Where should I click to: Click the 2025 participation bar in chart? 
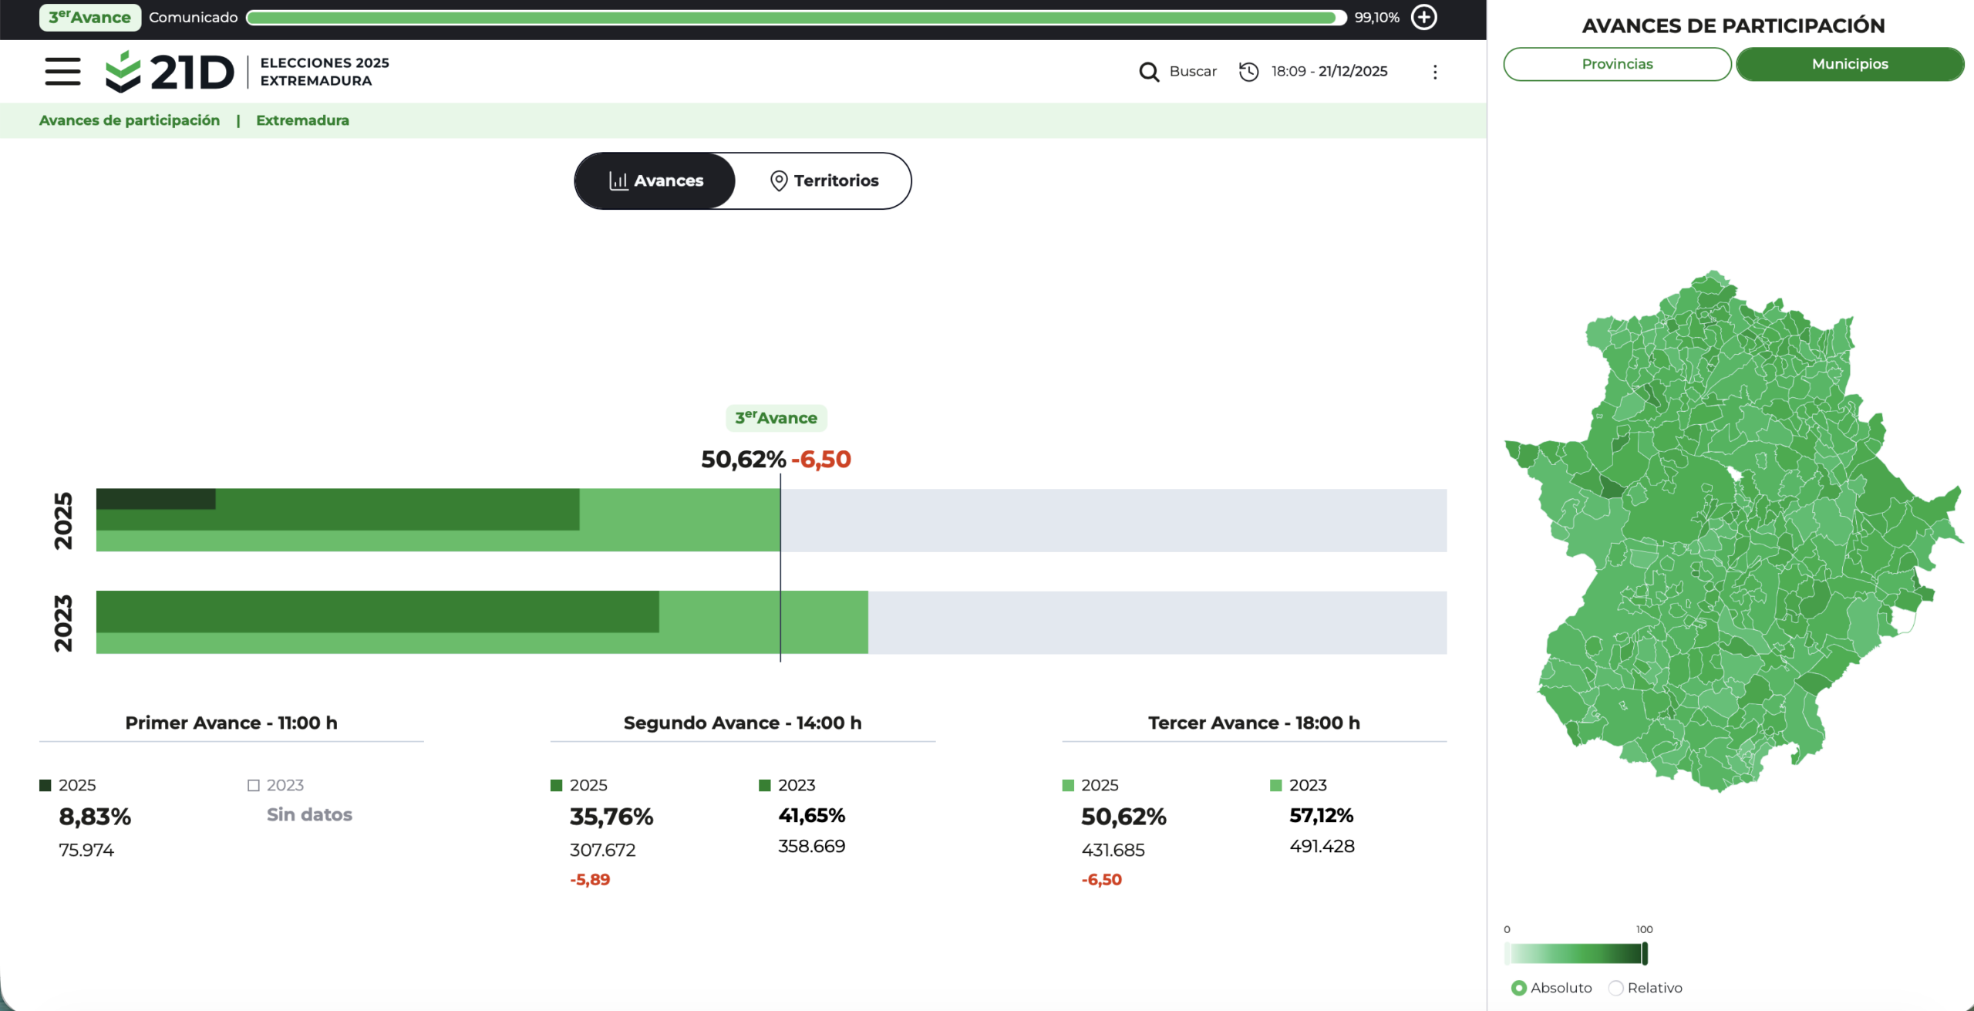pyautogui.click(x=438, y=520)
